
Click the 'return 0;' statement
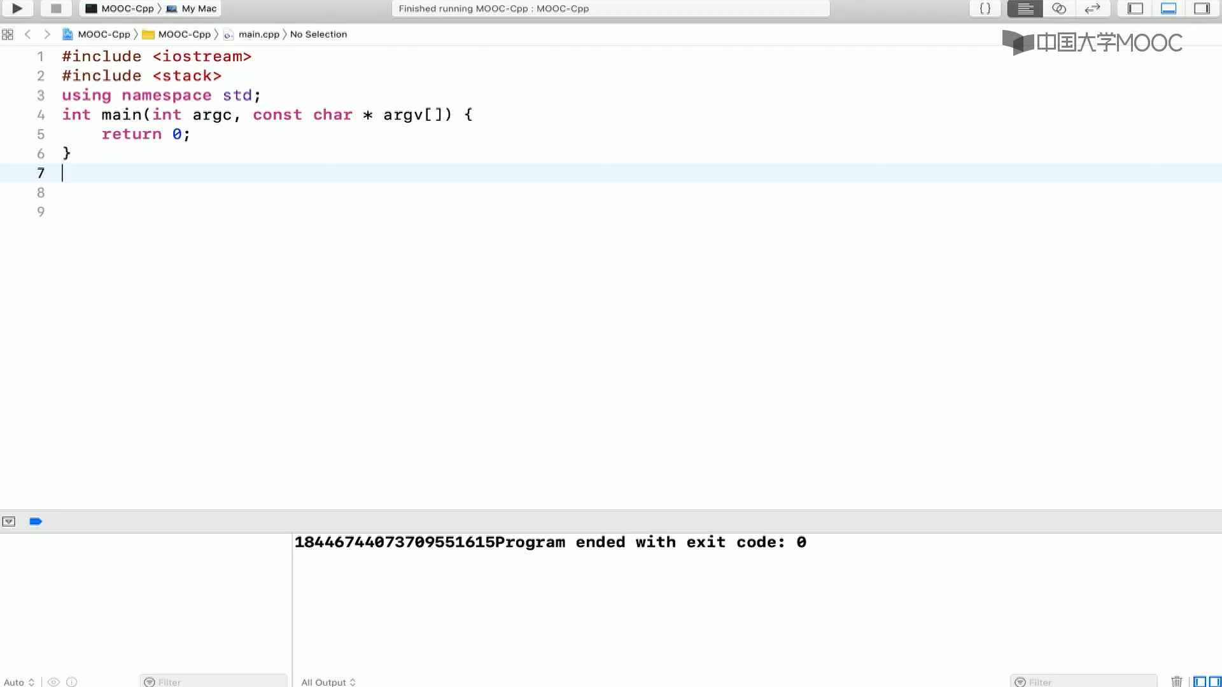pos(146,134)
